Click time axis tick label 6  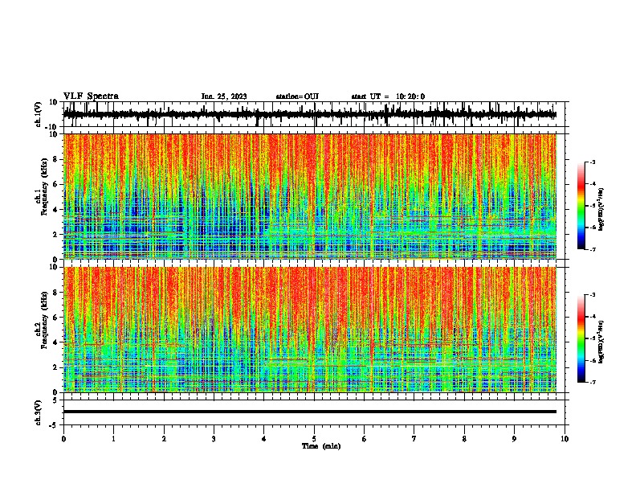365,439
